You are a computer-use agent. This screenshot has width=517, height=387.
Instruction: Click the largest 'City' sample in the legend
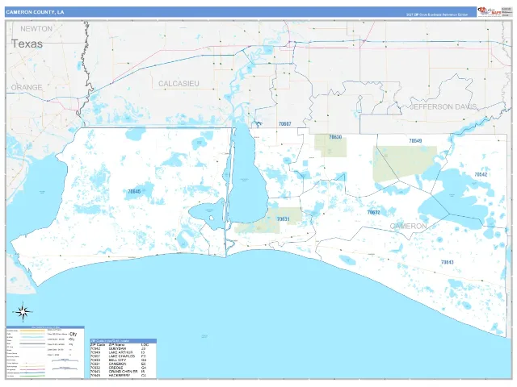pos(74,334)
